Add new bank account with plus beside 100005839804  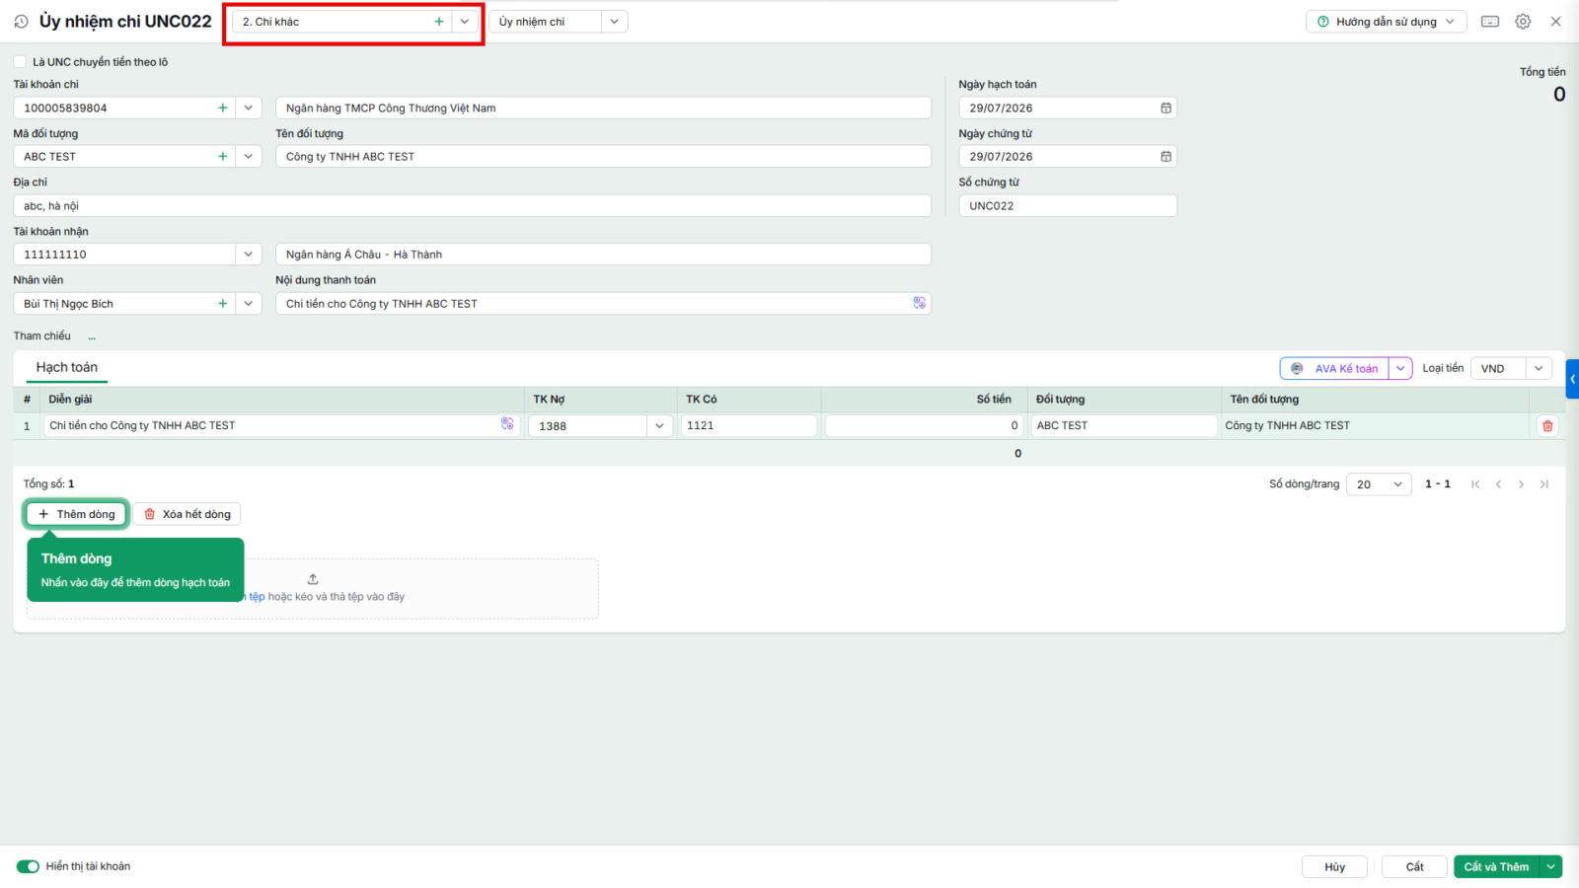[x=223, y=109]
